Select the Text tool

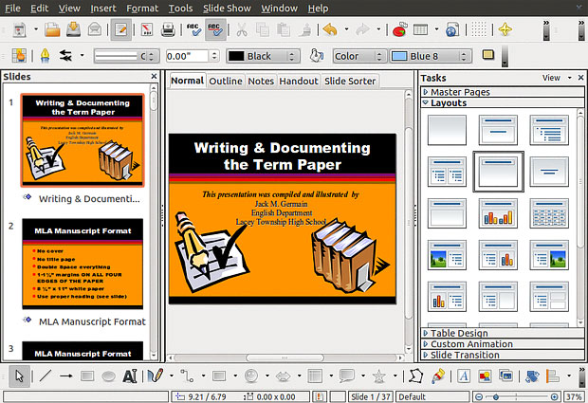(x=130, y=376)
